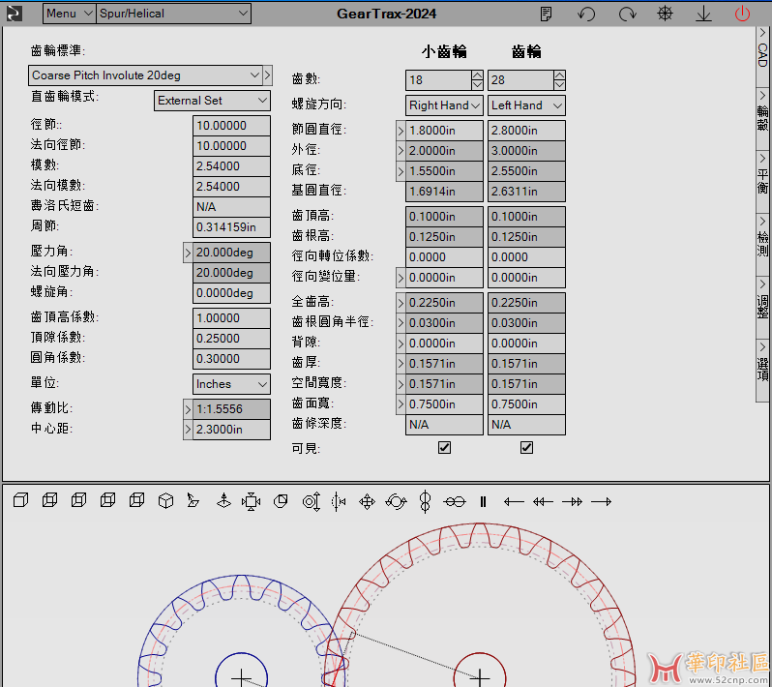Click the double left arrow icon
Screen dimensions: 772x687
coord(543,501)
